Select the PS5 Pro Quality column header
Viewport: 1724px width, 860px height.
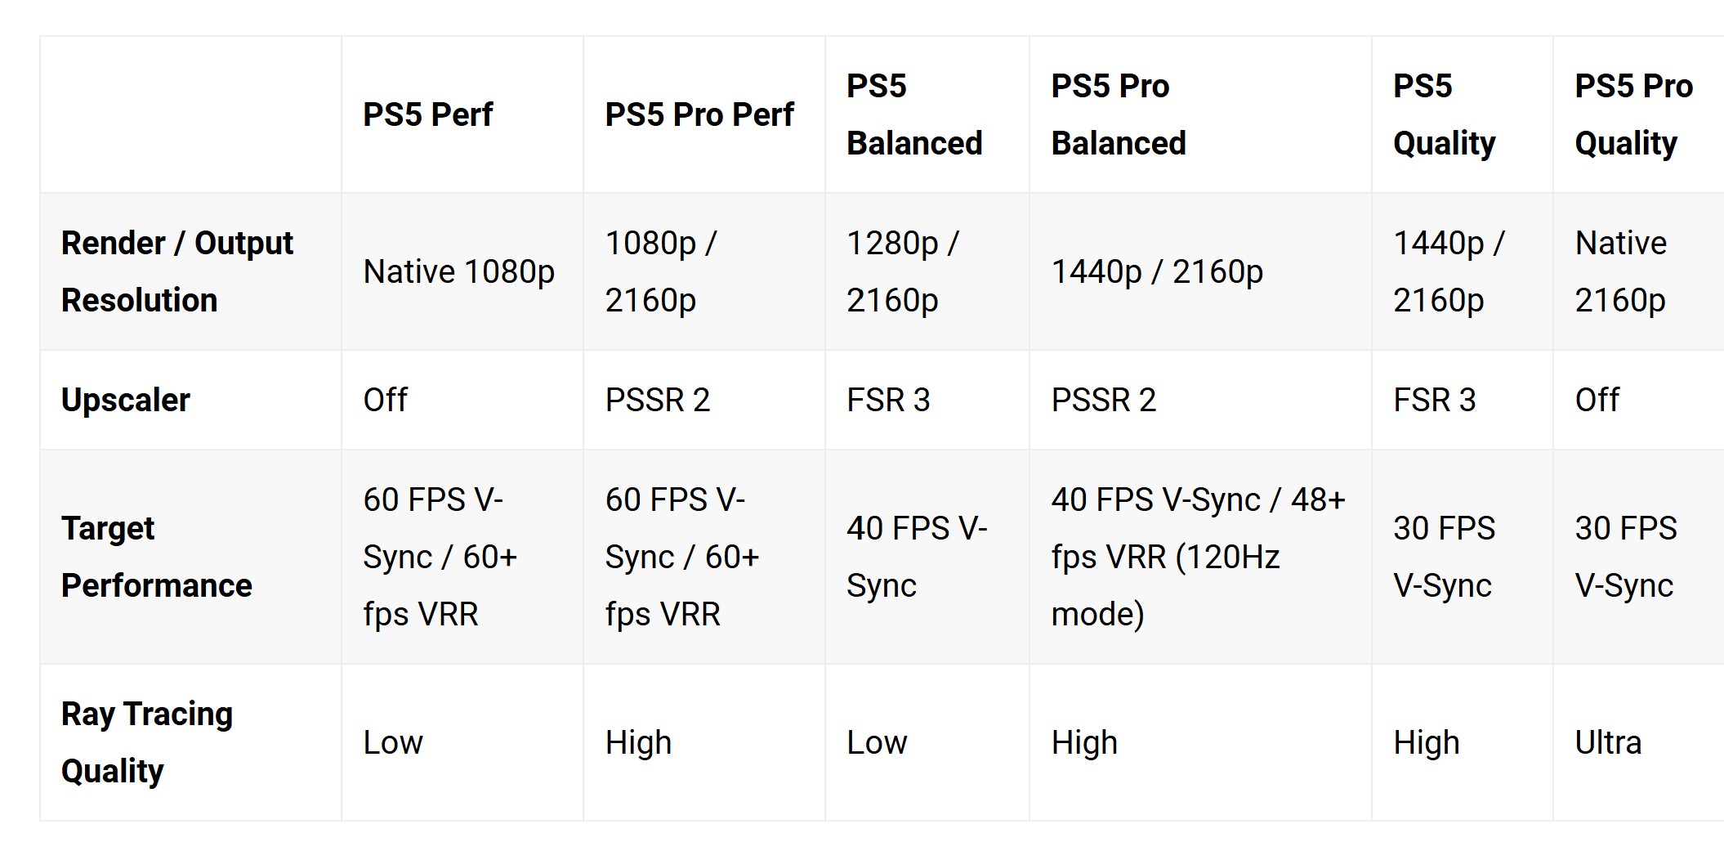coord(1633,114)
